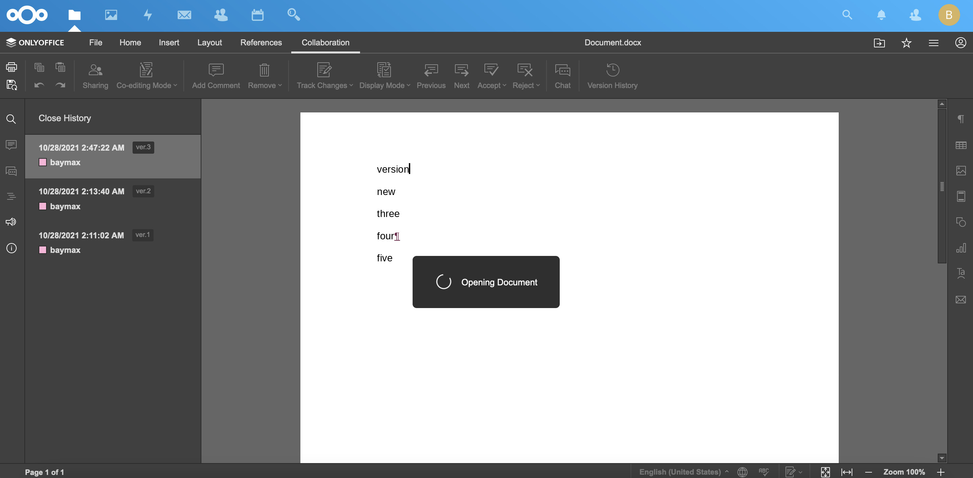
Task: Open the Sharing settings icon
Action: [x=95, y=70]
